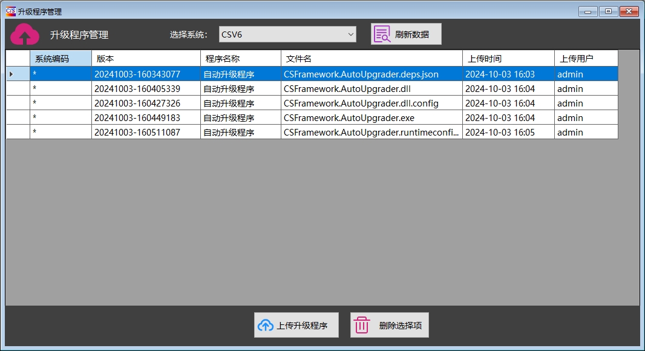Click the C/S application icon in title bar
Viewport: 645px width, 351px height.
tap(8, 11)
